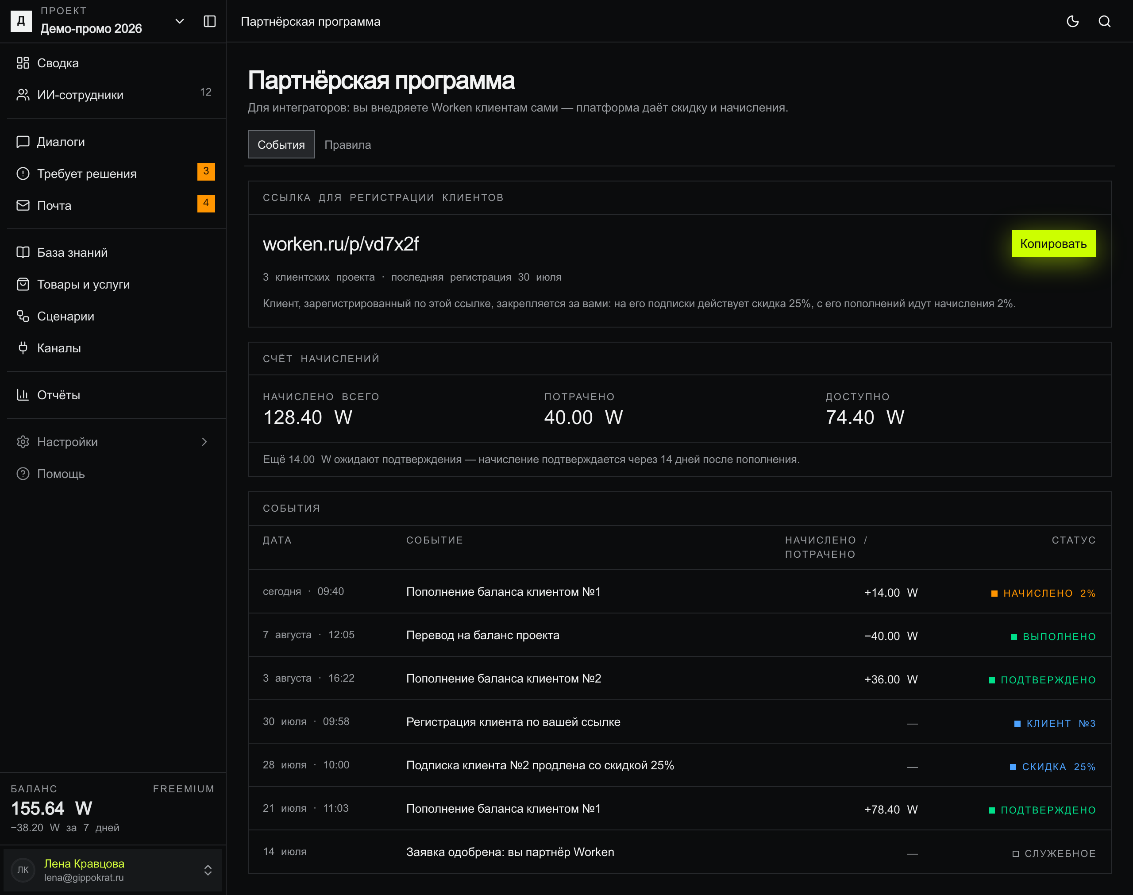Click the ИИ-сотрудники people icon

(23, 95)
